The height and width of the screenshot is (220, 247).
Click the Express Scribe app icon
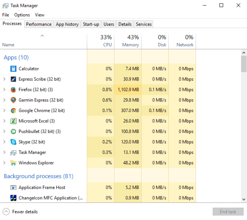[13, 79]
